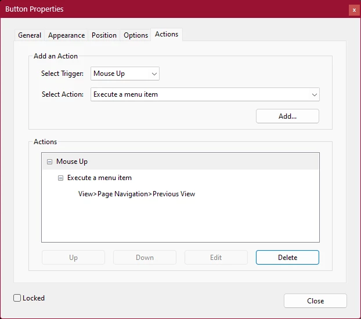Select View>Page Navigation>Previous View entry
This screenshot has height=319, width=361.
[136, 194]
